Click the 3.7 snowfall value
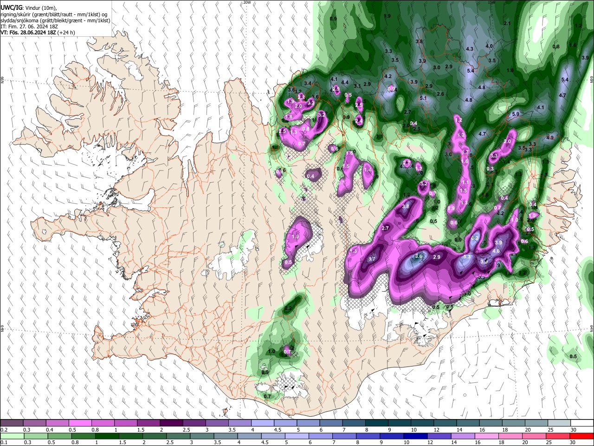This screenshot has width=594, height=446. (372, 259)
